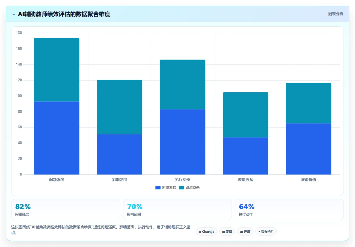Click the blue 问题强度 bar segment
Image resolution: width=355 pixels, height=247 pixels.
point(57,138)
